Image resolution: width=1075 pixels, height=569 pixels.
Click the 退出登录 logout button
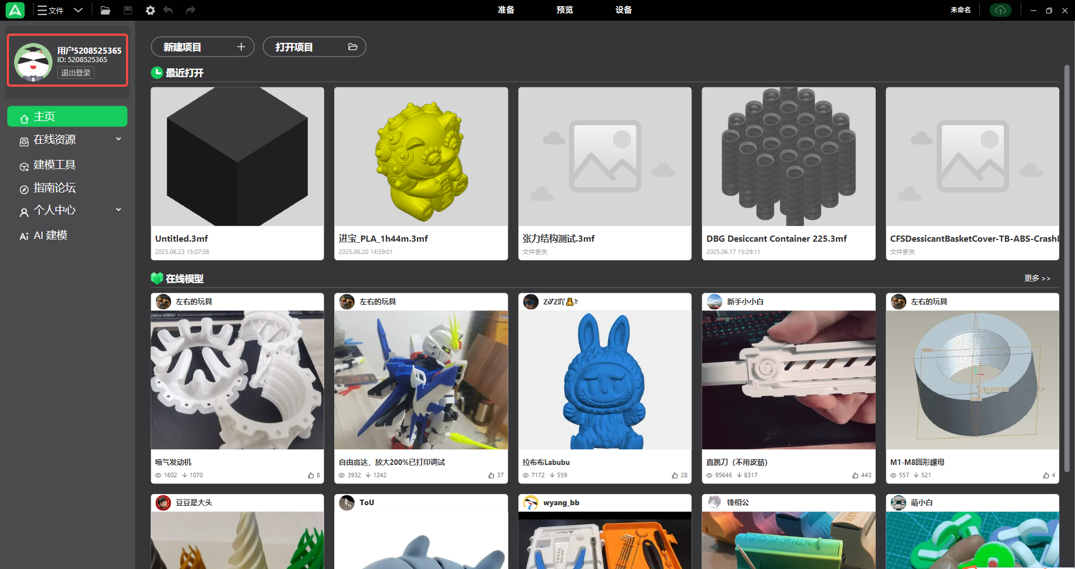click(76, 73)
